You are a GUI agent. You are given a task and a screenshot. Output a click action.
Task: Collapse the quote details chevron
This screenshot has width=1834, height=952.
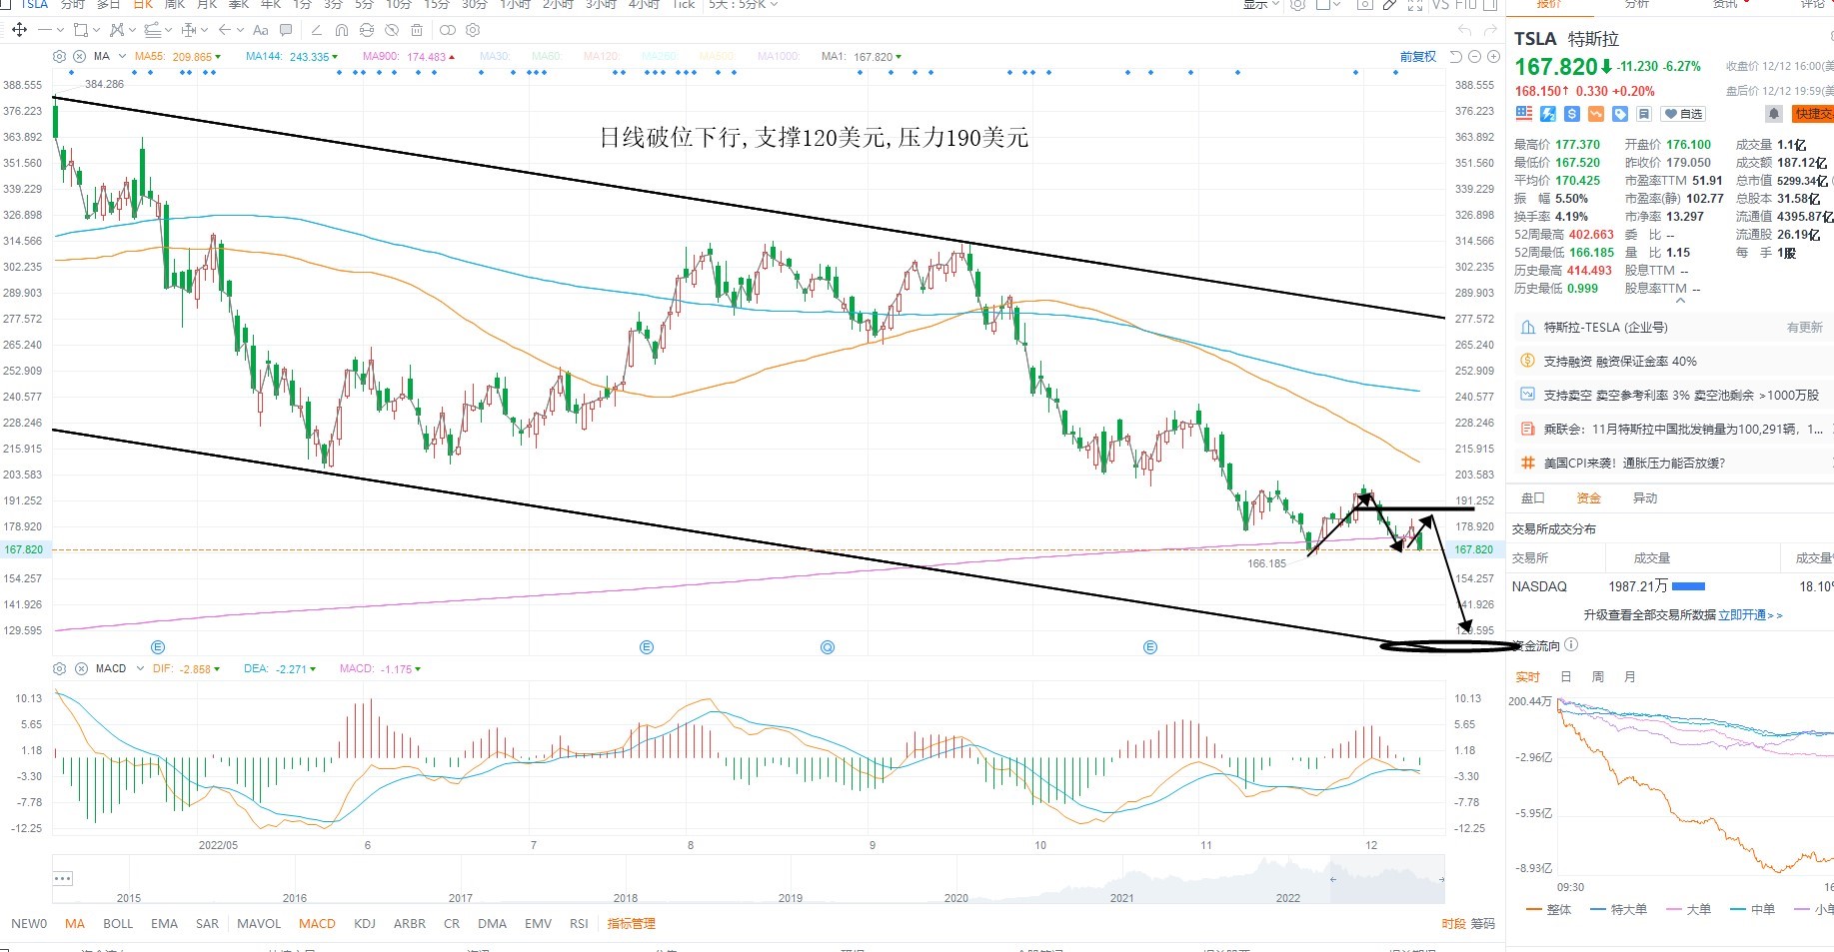tap(1680, 301)
